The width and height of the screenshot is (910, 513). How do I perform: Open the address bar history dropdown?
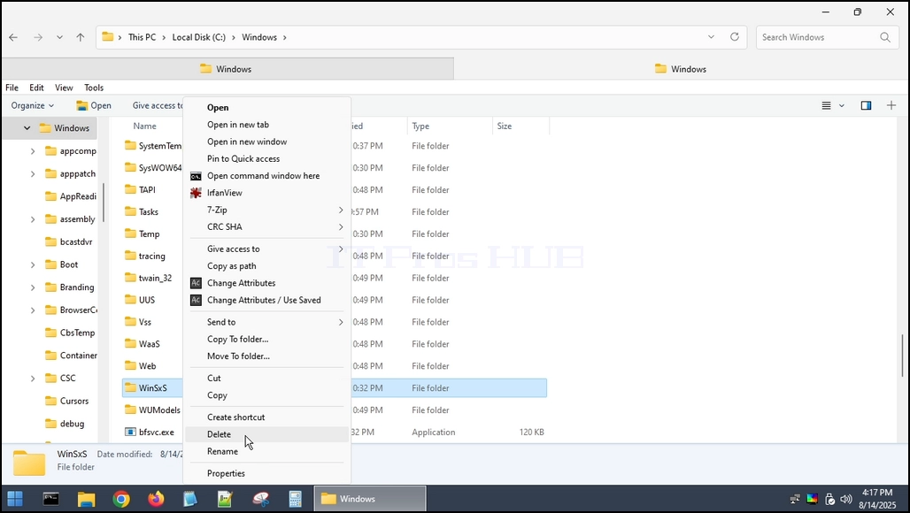[x=711, y=36]
